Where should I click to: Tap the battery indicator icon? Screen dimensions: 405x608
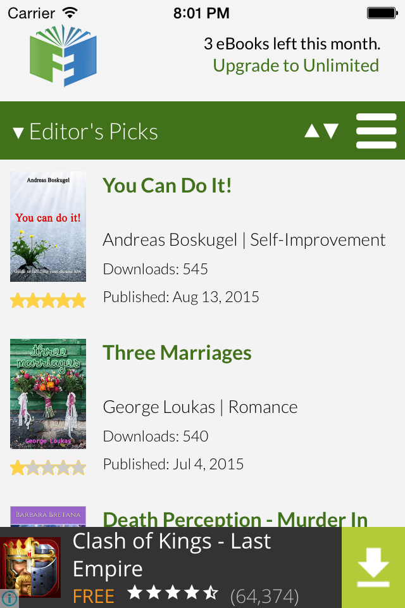[382, 13]
